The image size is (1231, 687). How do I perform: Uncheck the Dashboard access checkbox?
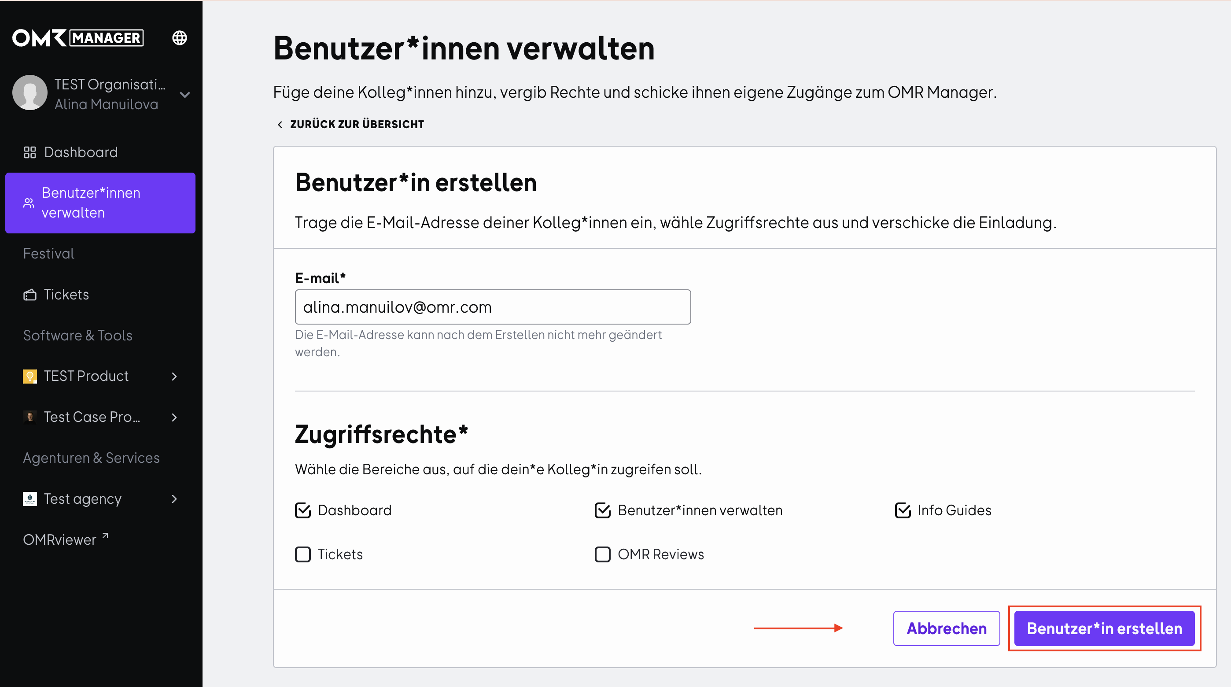click(x=303, y=510)
